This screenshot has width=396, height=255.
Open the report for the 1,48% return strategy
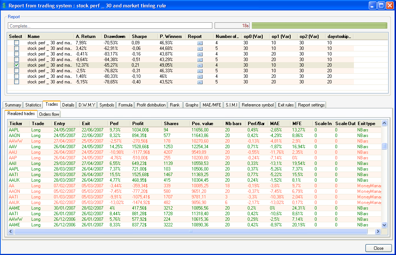pyautogui.click(x=200, y=76)
